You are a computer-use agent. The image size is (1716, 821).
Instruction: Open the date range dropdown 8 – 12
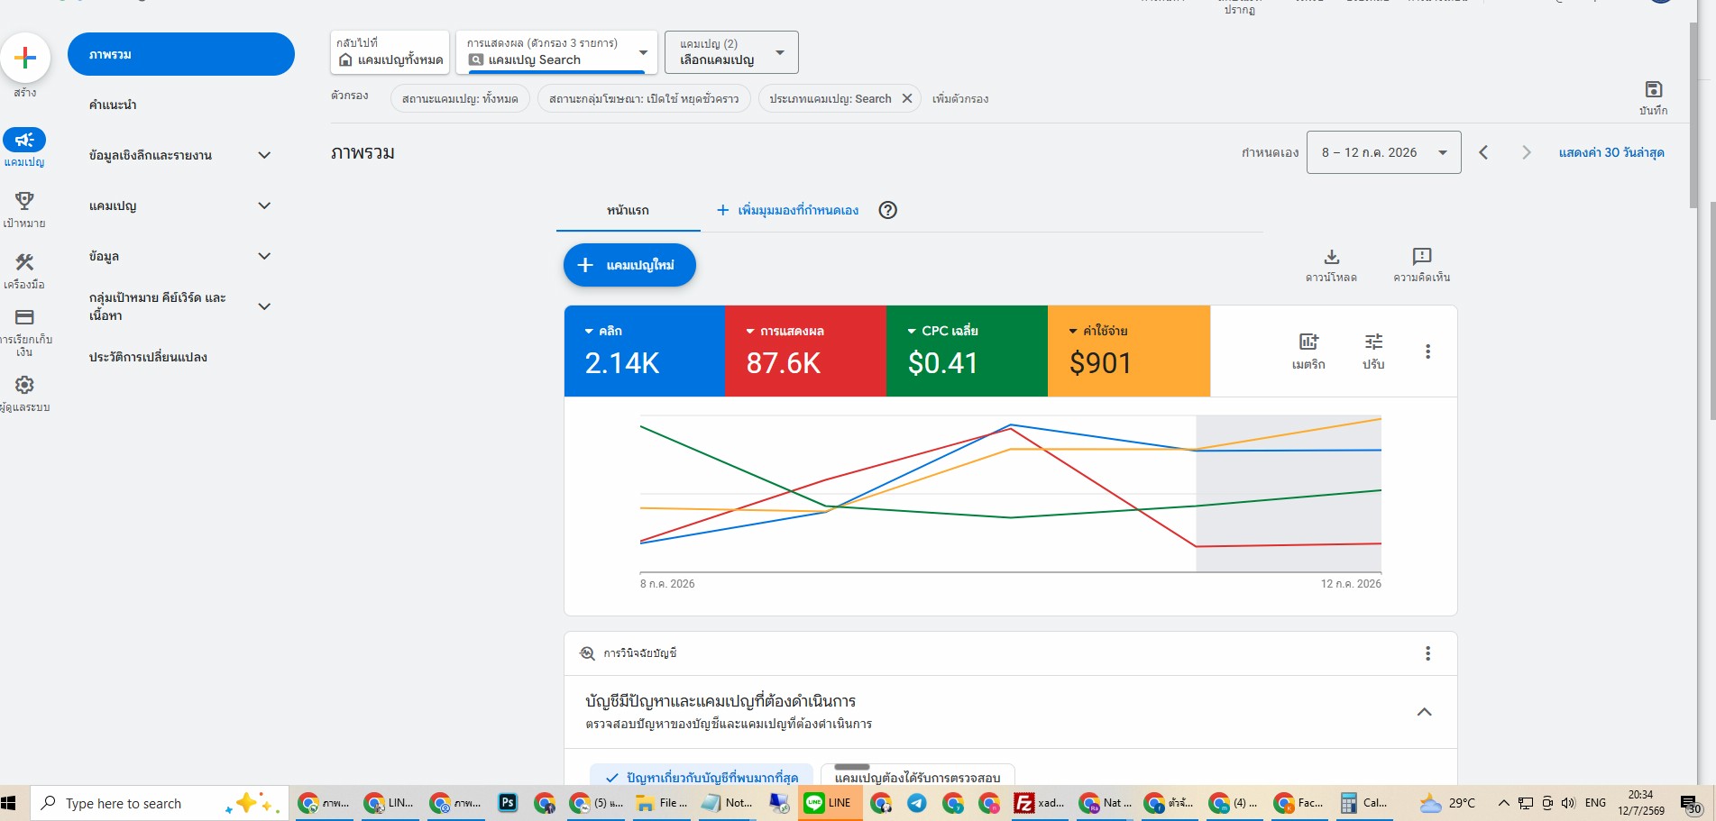pyautogui.click(x=1383, y=152)
